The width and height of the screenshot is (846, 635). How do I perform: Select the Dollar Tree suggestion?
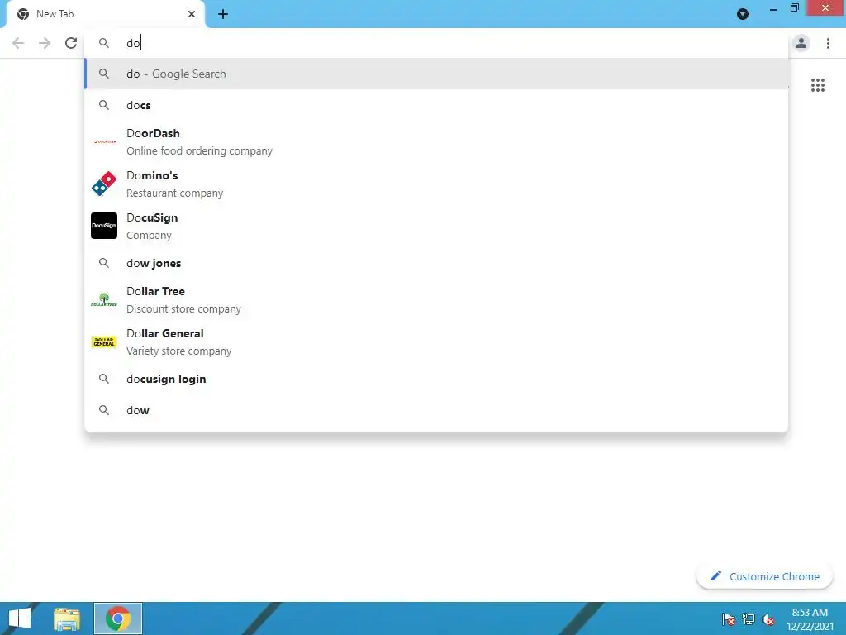pyautogui.click(x=436, y=299)
